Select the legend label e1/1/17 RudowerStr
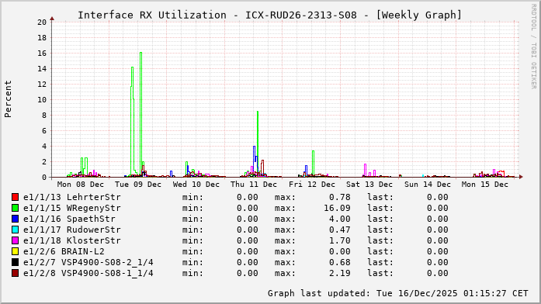The width and height of the screenshot is (541, 304). point(72,230)
